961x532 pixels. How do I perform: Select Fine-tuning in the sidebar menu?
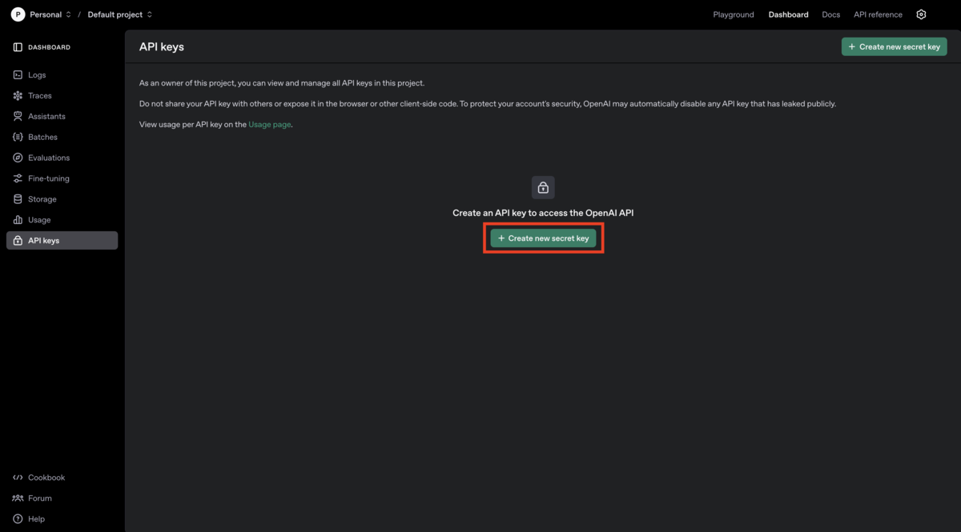pos(62,178)
